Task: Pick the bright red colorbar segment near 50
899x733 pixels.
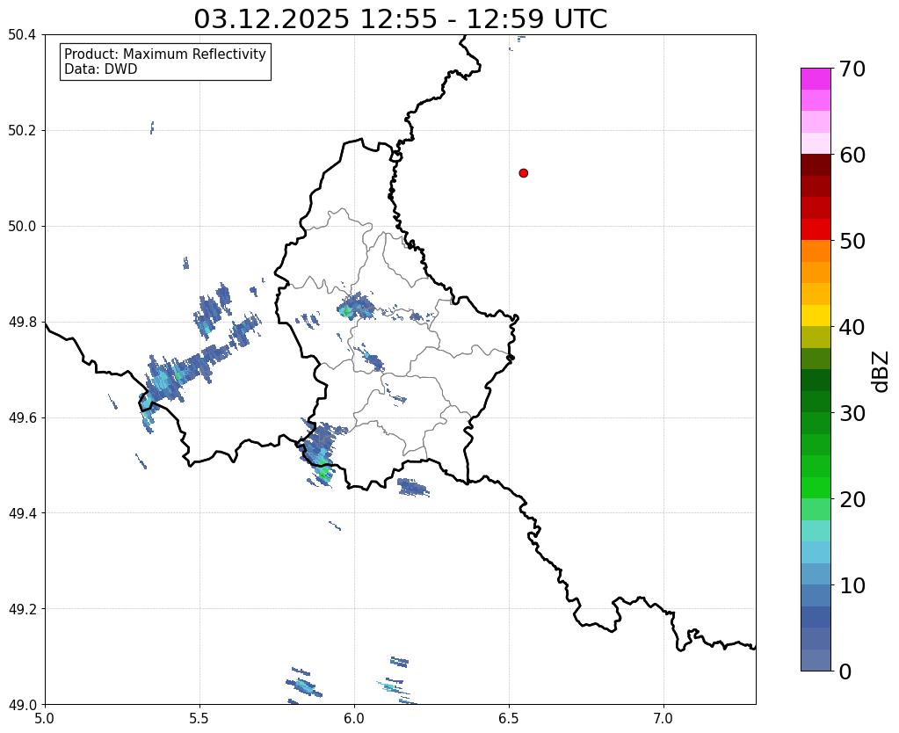Action: click(816, 229)
